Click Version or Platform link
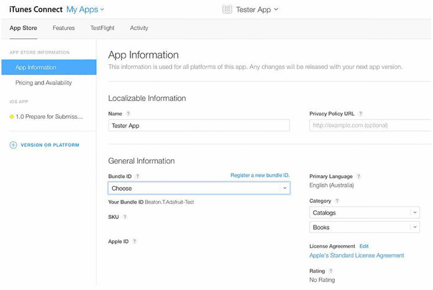This screenshot has height=290, width=433. (50, 145)
